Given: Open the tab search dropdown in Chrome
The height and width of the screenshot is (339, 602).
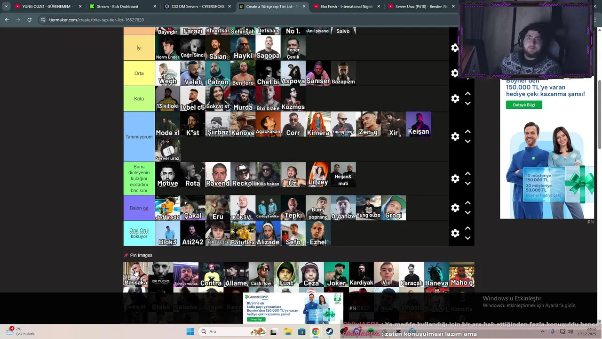Looking at the screenshot, I should (6, 7).
